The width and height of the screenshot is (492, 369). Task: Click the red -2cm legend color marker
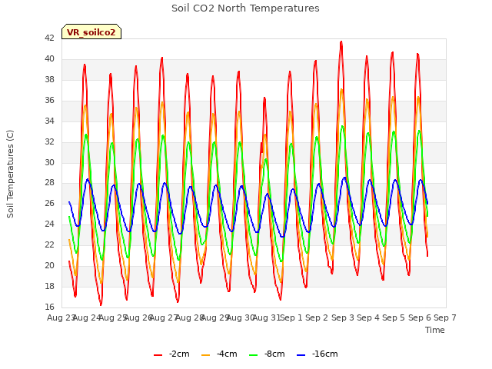click(x=158, y=355)
